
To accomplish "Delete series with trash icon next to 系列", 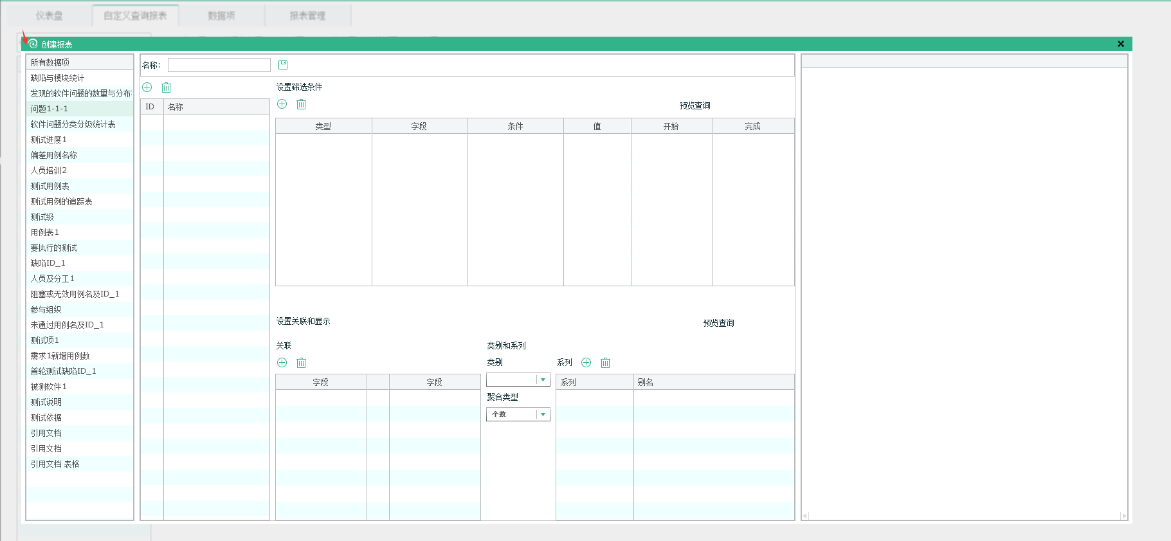I will [x=606, y=363].
